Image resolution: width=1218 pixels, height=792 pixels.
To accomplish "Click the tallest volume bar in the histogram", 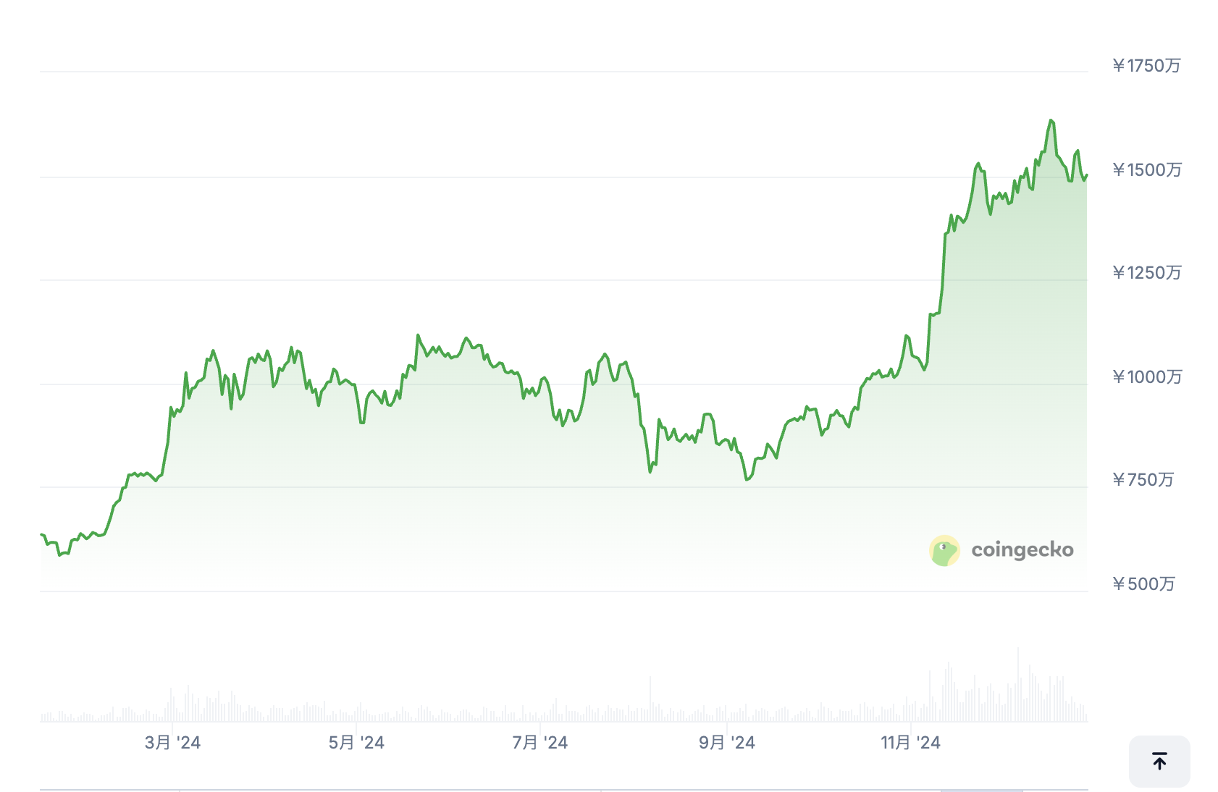I will click(1017, 684).
